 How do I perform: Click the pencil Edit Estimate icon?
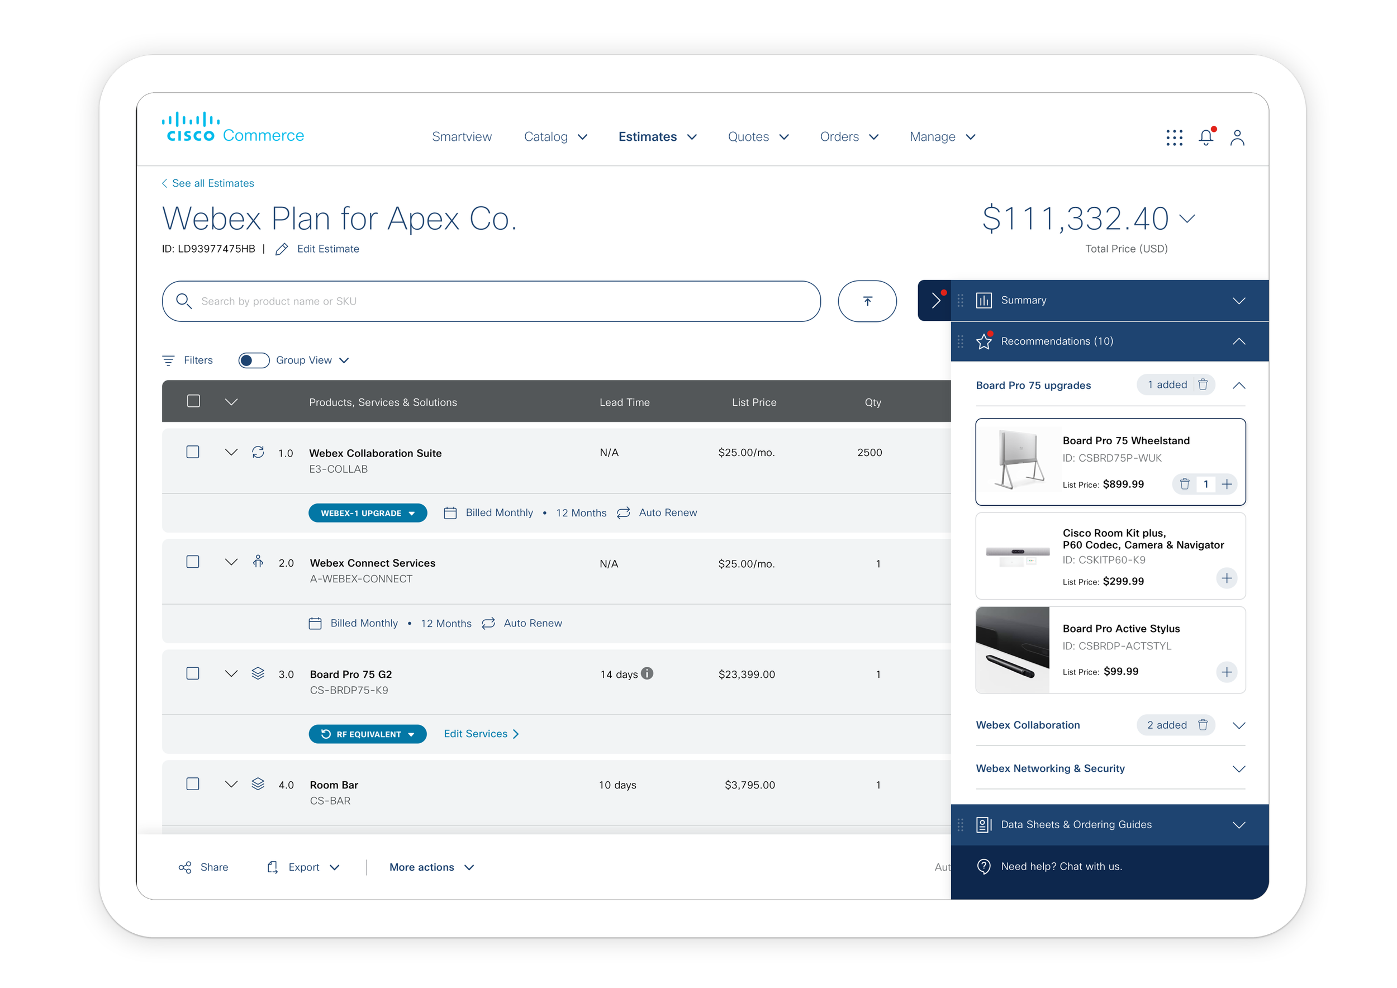coord(281,249)
